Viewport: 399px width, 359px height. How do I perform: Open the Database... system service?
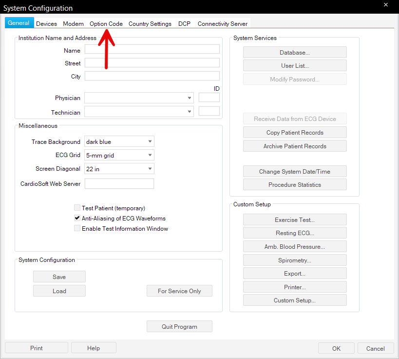[295, 53]
